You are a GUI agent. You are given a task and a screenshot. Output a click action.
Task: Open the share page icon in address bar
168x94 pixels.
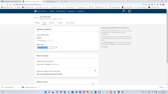143,4
